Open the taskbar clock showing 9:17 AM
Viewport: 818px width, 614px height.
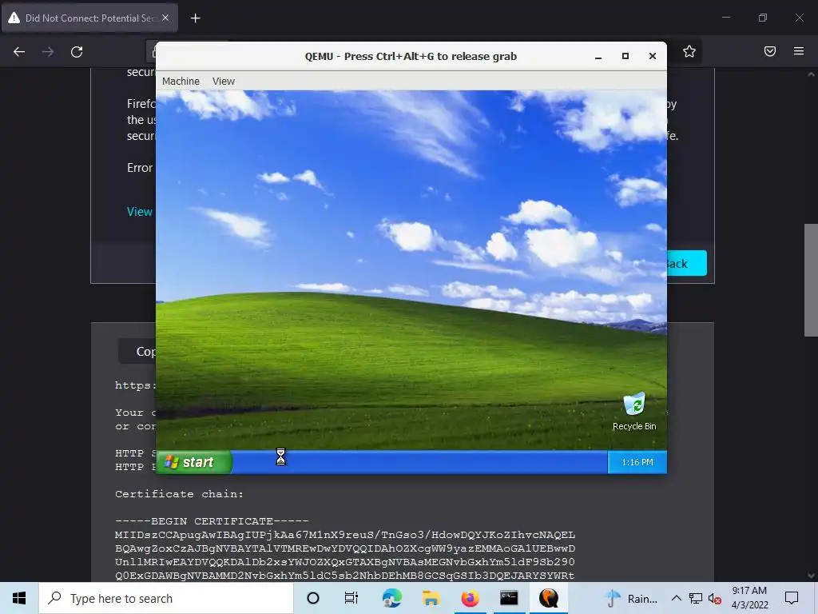(749, 598)
